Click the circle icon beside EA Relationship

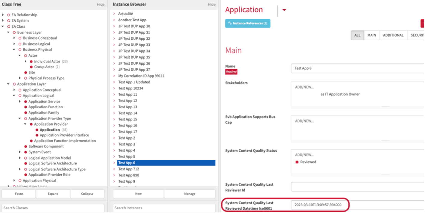click(9, 15)
